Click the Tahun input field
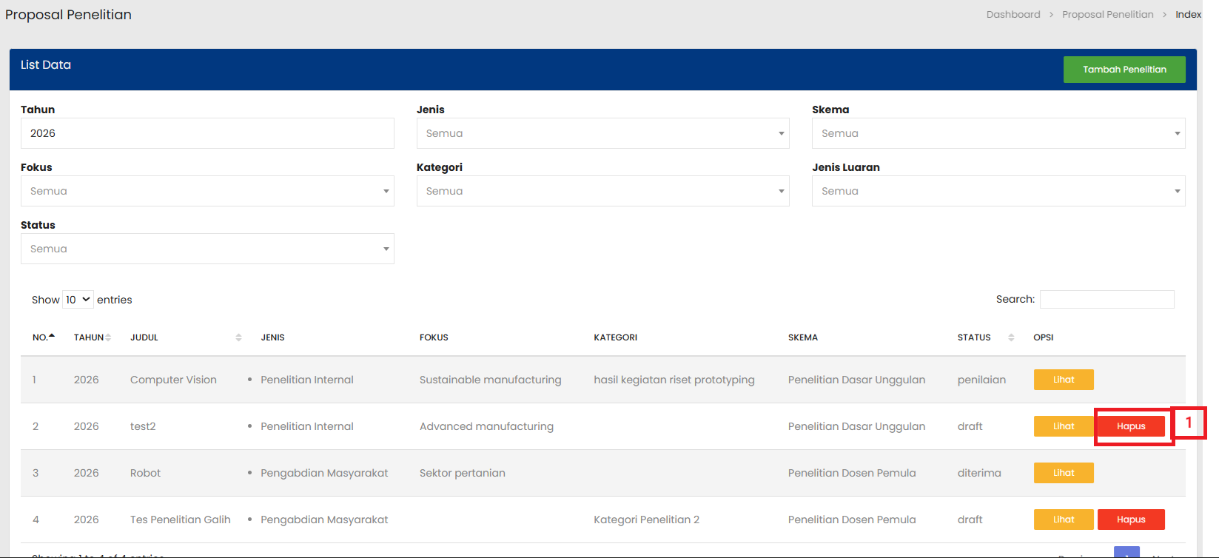The image size is (1219, 558). (x=207, y=133)
